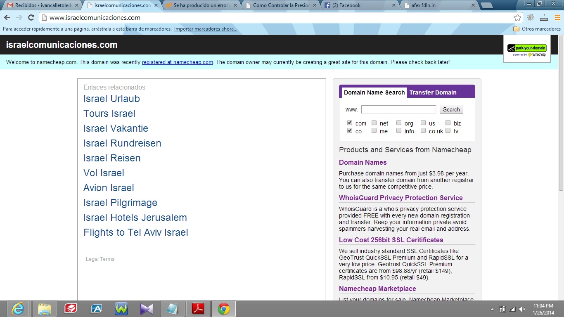
Task: Open the green W taskbar app
Action: click(x=121, y=309)
